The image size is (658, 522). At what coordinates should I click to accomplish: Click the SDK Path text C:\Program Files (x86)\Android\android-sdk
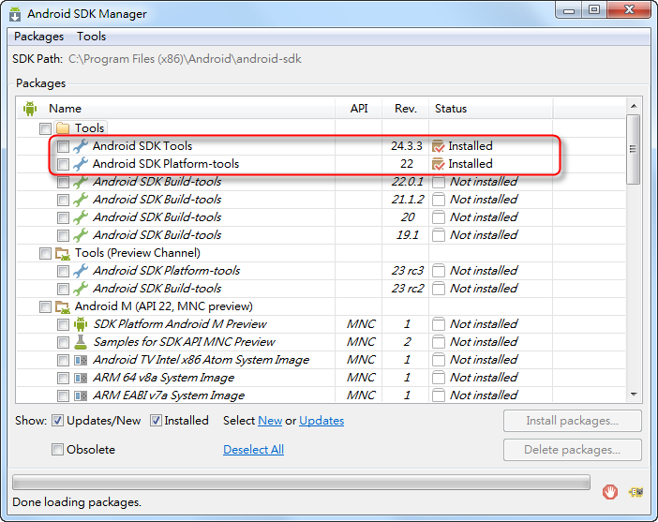(185, 59)
